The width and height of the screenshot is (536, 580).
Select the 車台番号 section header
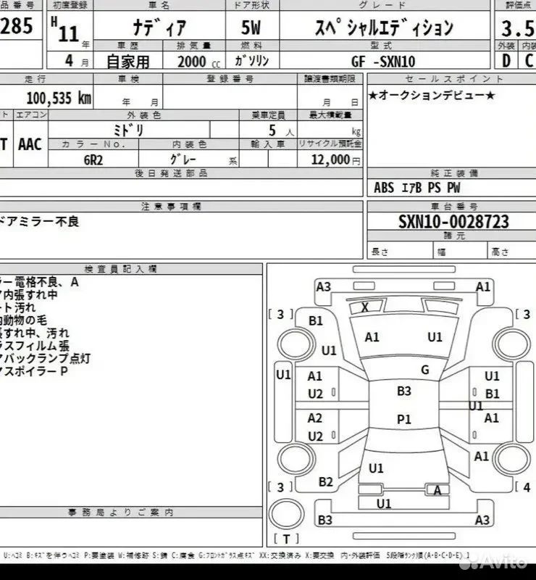454,207
